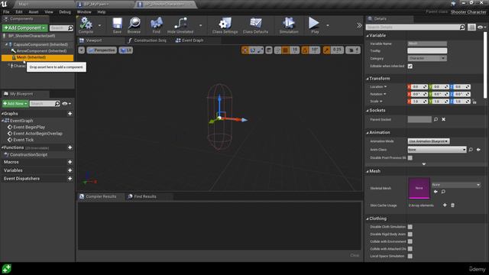Toggle Collide with Environment checkbox
Image resolution: width=489 pixels, height=275 pixels.
click(x=410, y=241)
